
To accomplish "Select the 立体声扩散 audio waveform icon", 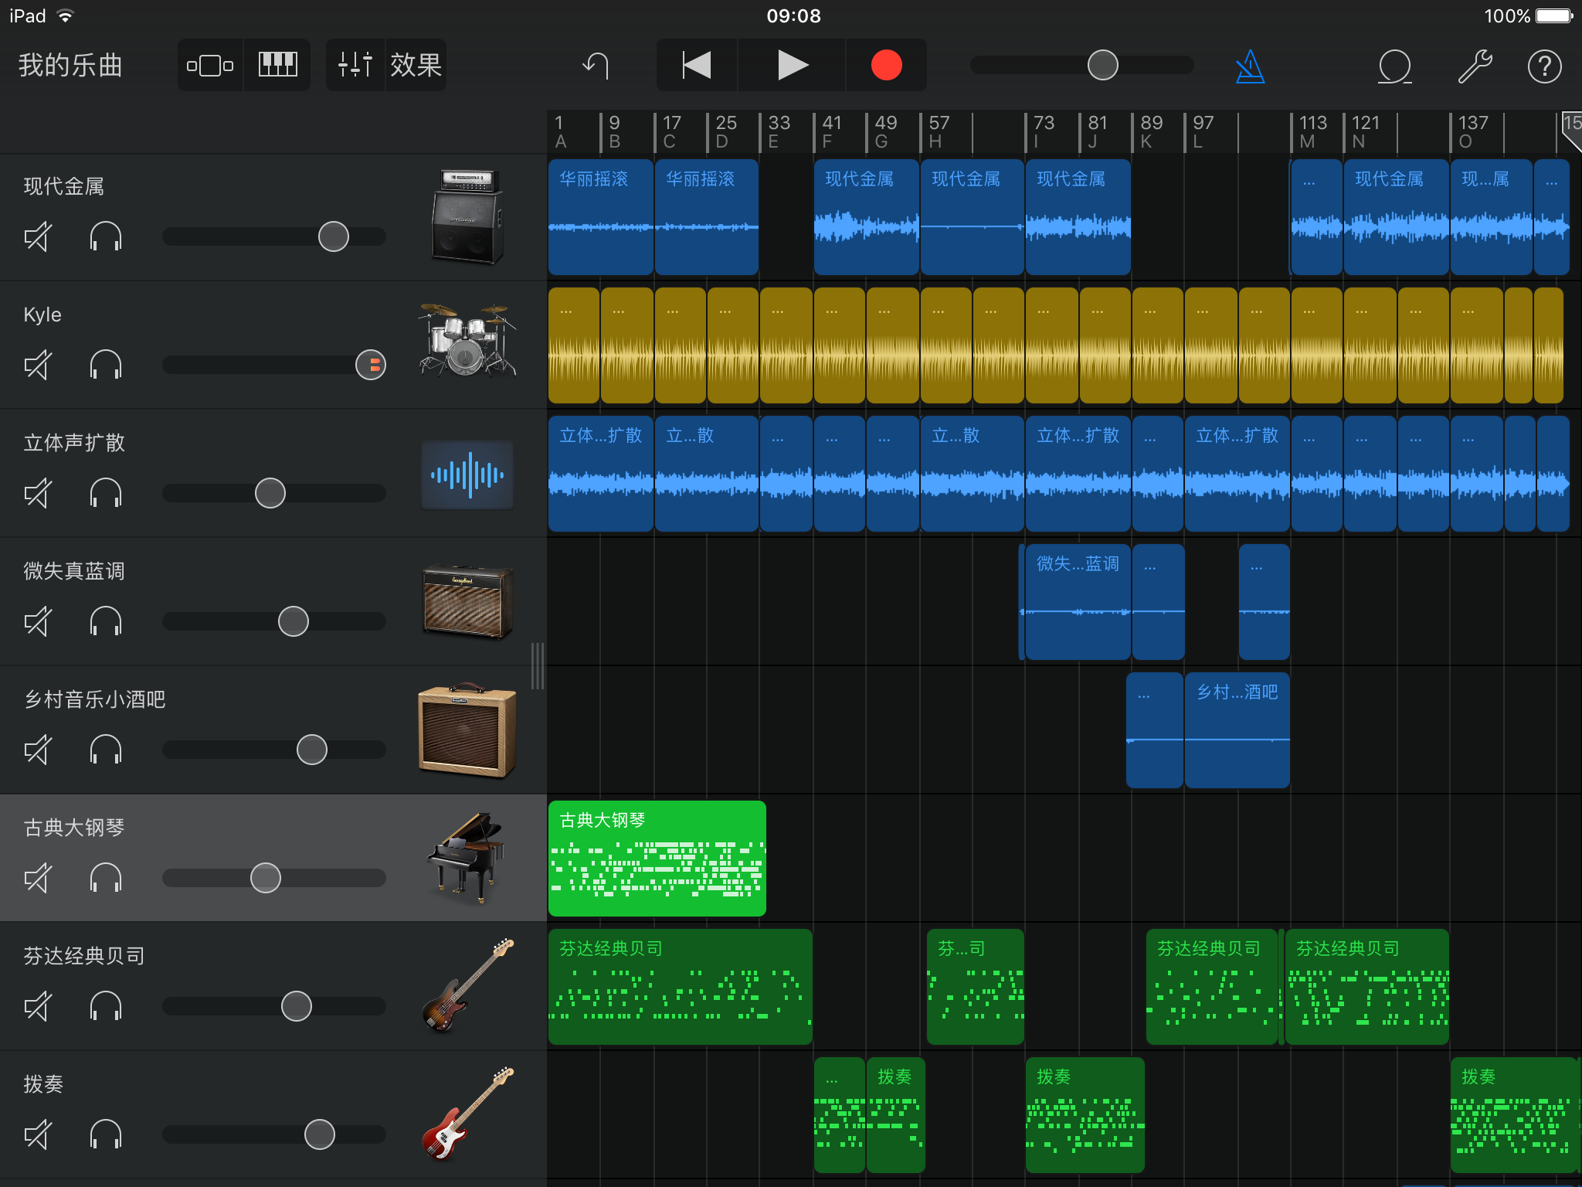I will click(467, 474).
